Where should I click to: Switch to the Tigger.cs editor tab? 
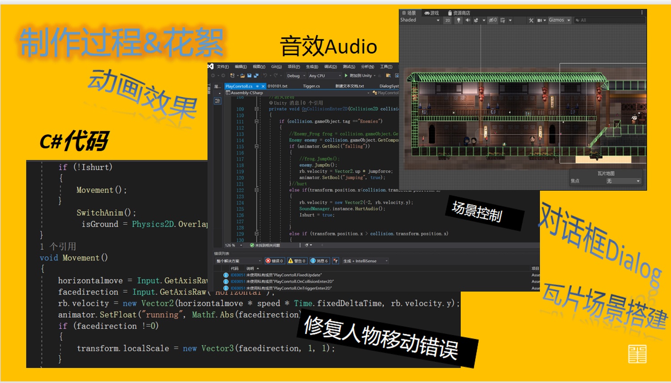click(x=311, y=86)
